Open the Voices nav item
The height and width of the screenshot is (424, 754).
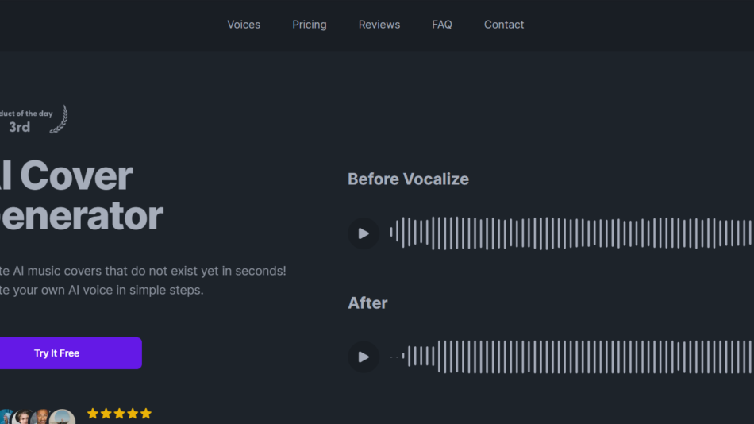point(244,25)
